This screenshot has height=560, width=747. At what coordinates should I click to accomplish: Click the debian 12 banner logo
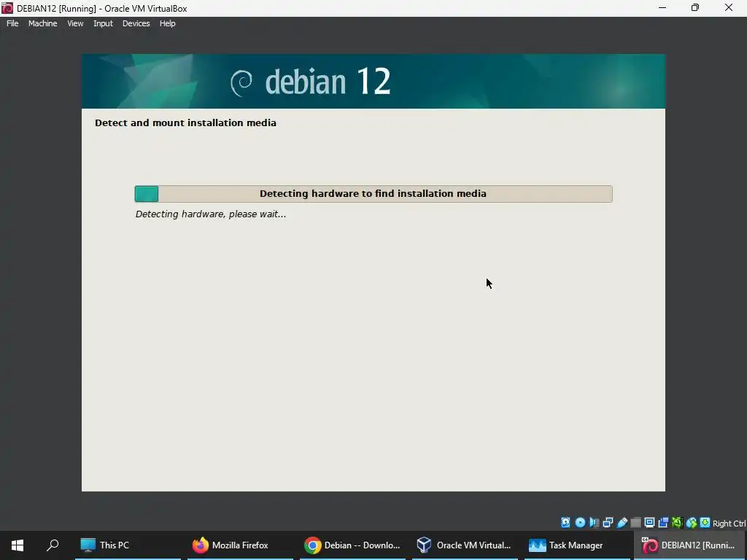[x=311, y=82]
